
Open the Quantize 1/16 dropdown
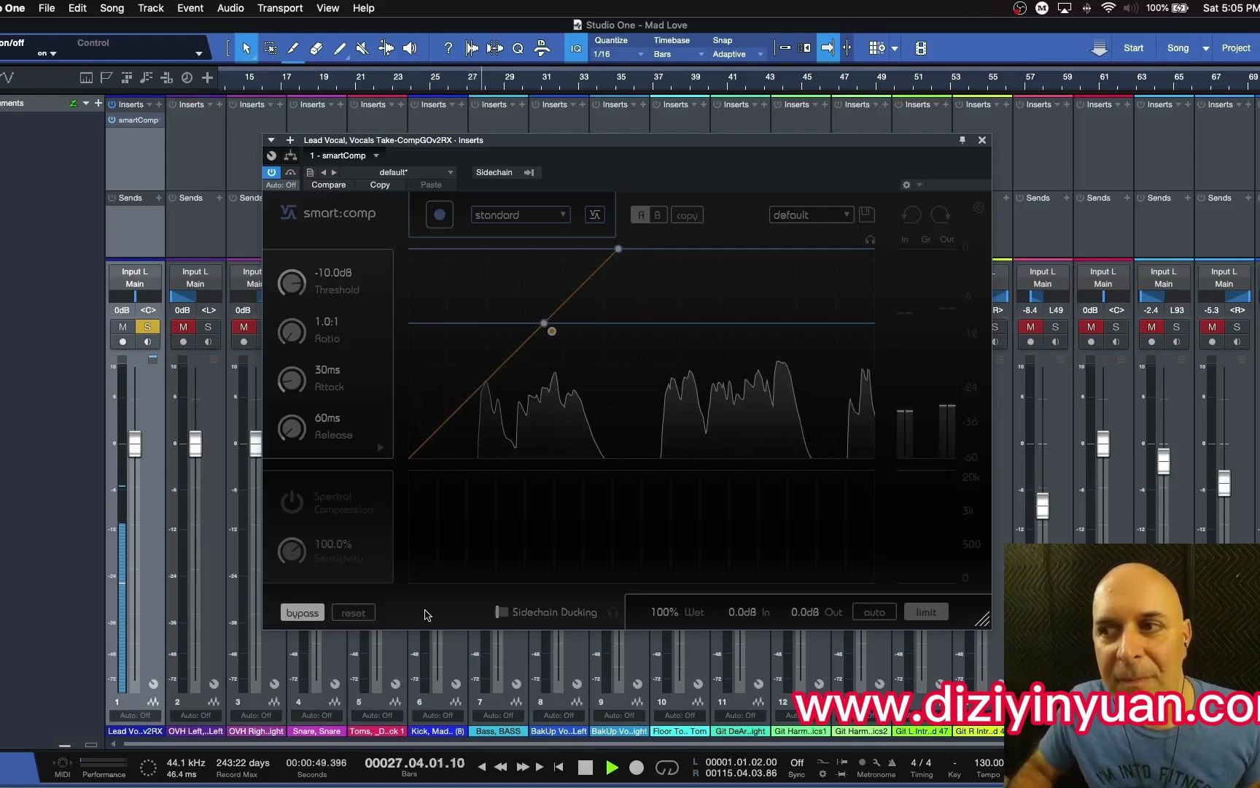tap(618, 54)
